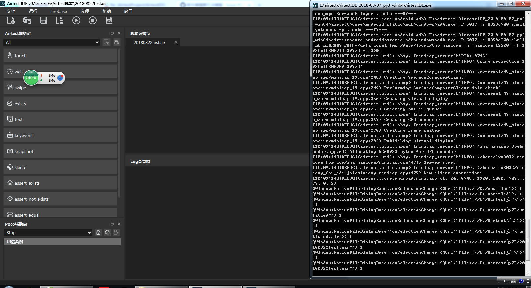
Task: Insert an assert_not_exists command
Action: click(60, 199)
